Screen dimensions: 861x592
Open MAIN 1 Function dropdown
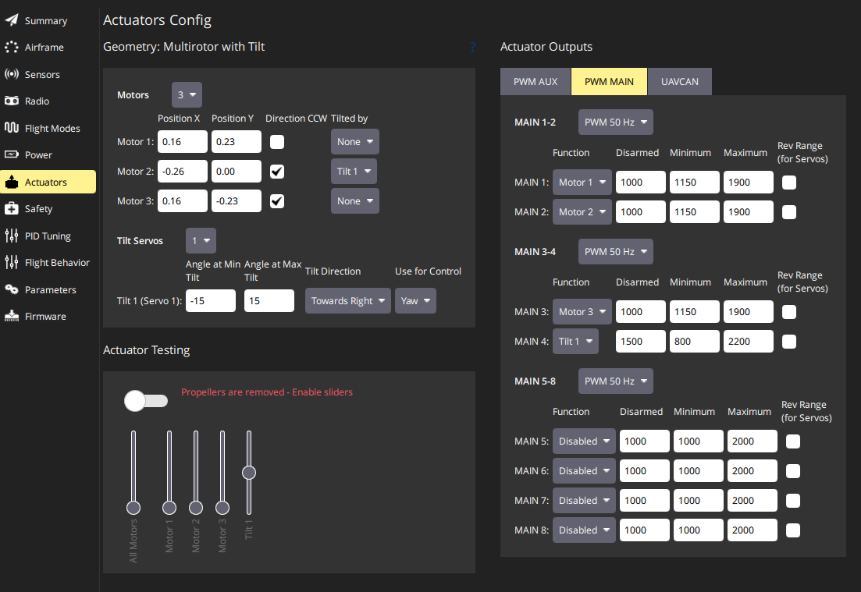(x=582, y=183)
